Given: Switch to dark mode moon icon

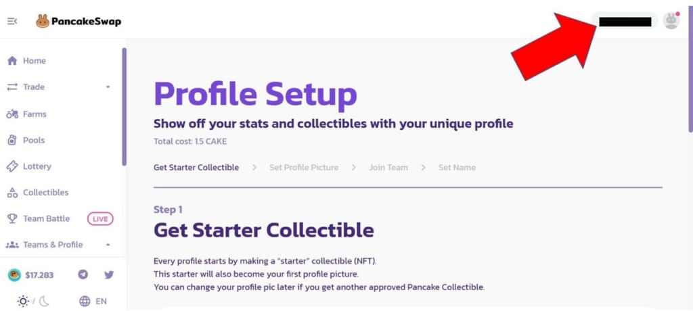Looking at the screenshot, I should click(x=44, y=302).
